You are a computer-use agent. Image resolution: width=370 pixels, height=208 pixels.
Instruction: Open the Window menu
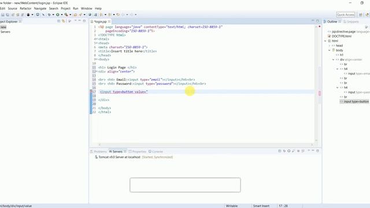click(86, 8)
